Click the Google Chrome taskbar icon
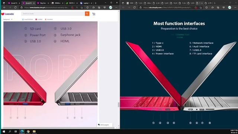 click(28, 131)
